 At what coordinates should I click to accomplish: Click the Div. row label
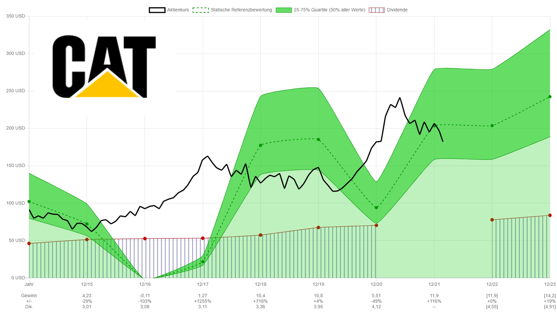click(29, 307)
